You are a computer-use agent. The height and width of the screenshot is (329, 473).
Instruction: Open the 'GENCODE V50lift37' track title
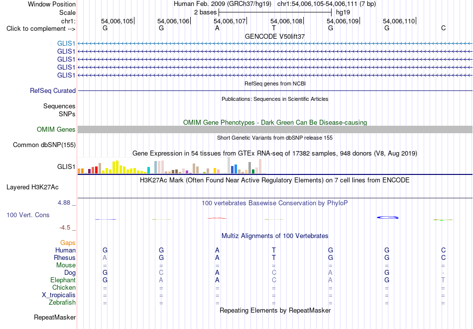click(275, 36)
